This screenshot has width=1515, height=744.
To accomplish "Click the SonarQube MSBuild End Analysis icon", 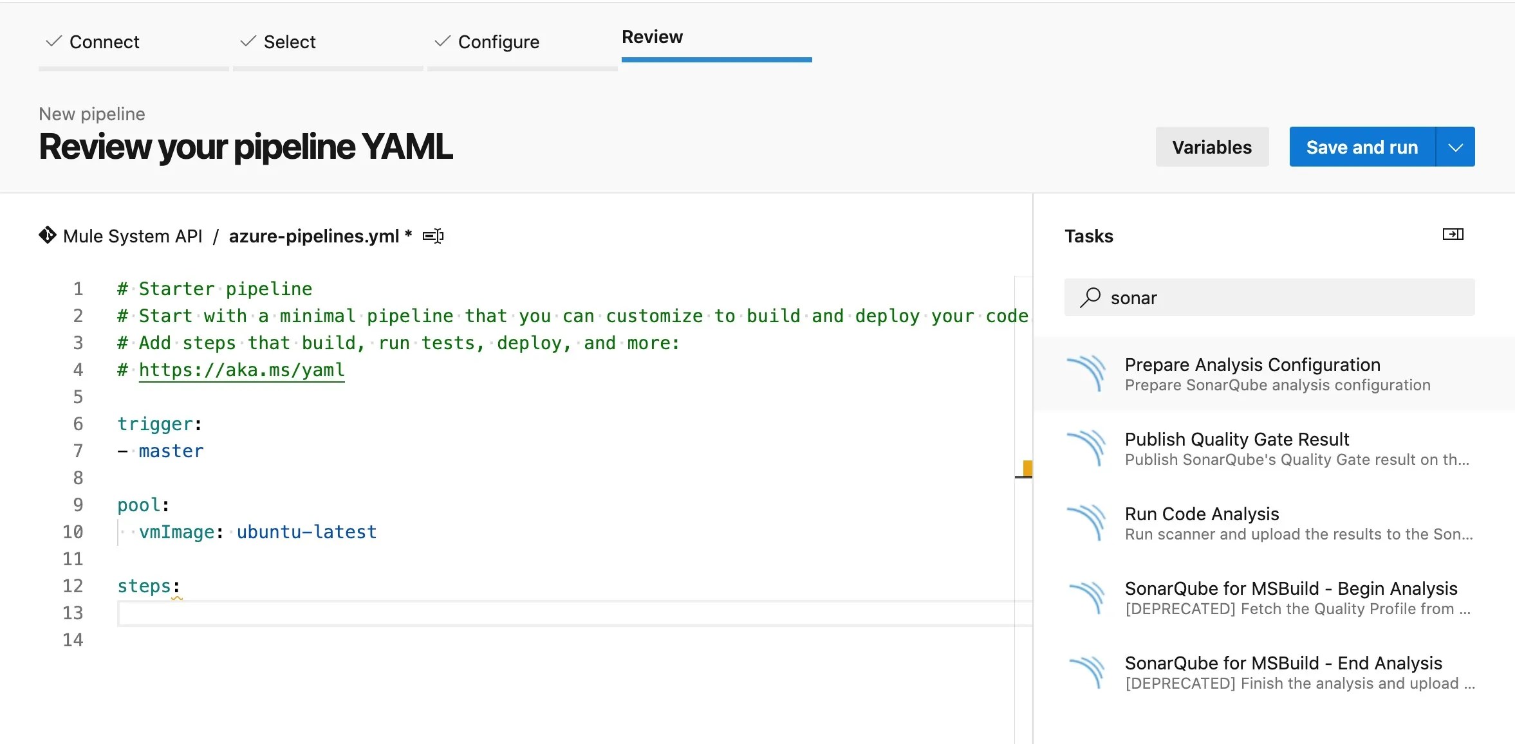I will pyautogui.click(x=1086, y=672).
